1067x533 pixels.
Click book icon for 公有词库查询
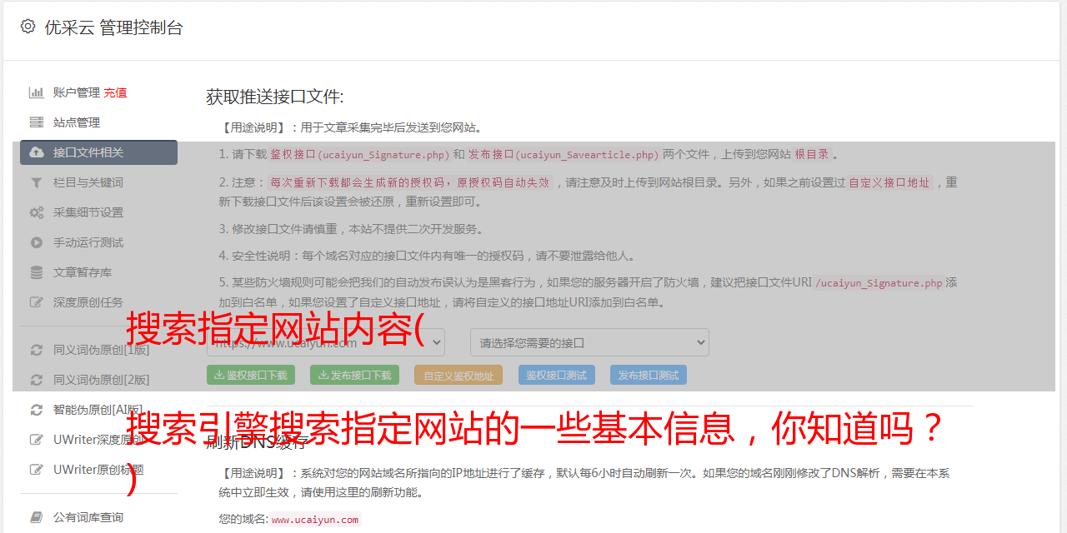pos(37,517)
